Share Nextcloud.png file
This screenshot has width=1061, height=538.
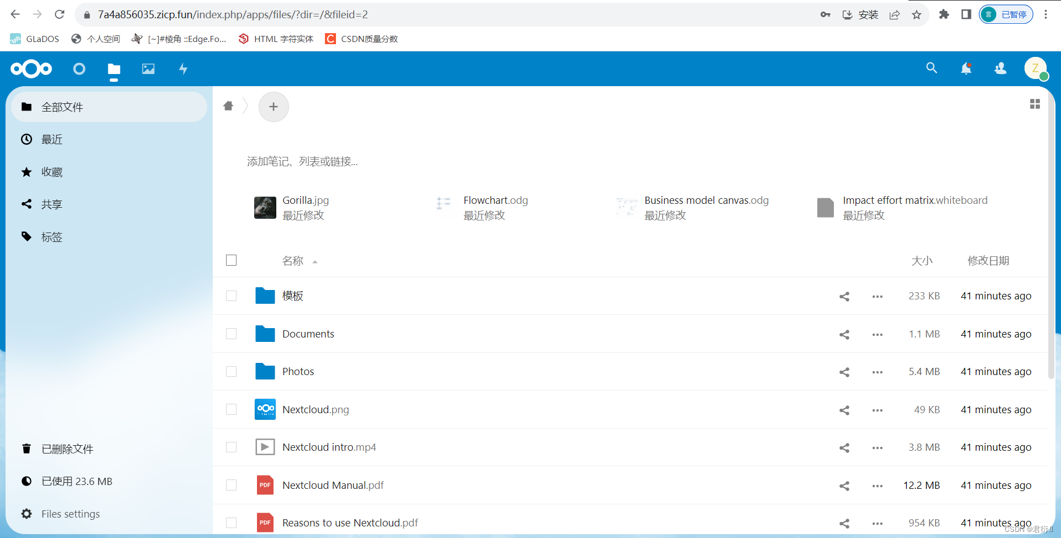(844, 410)
